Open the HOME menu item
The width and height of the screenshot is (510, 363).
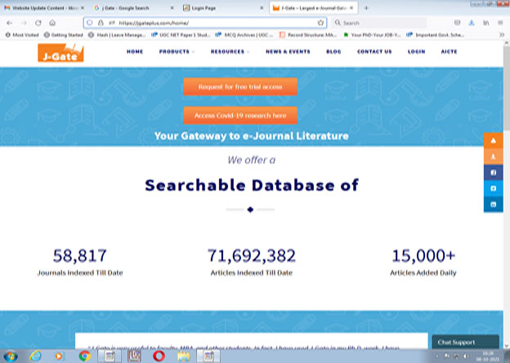coord(135,52)
